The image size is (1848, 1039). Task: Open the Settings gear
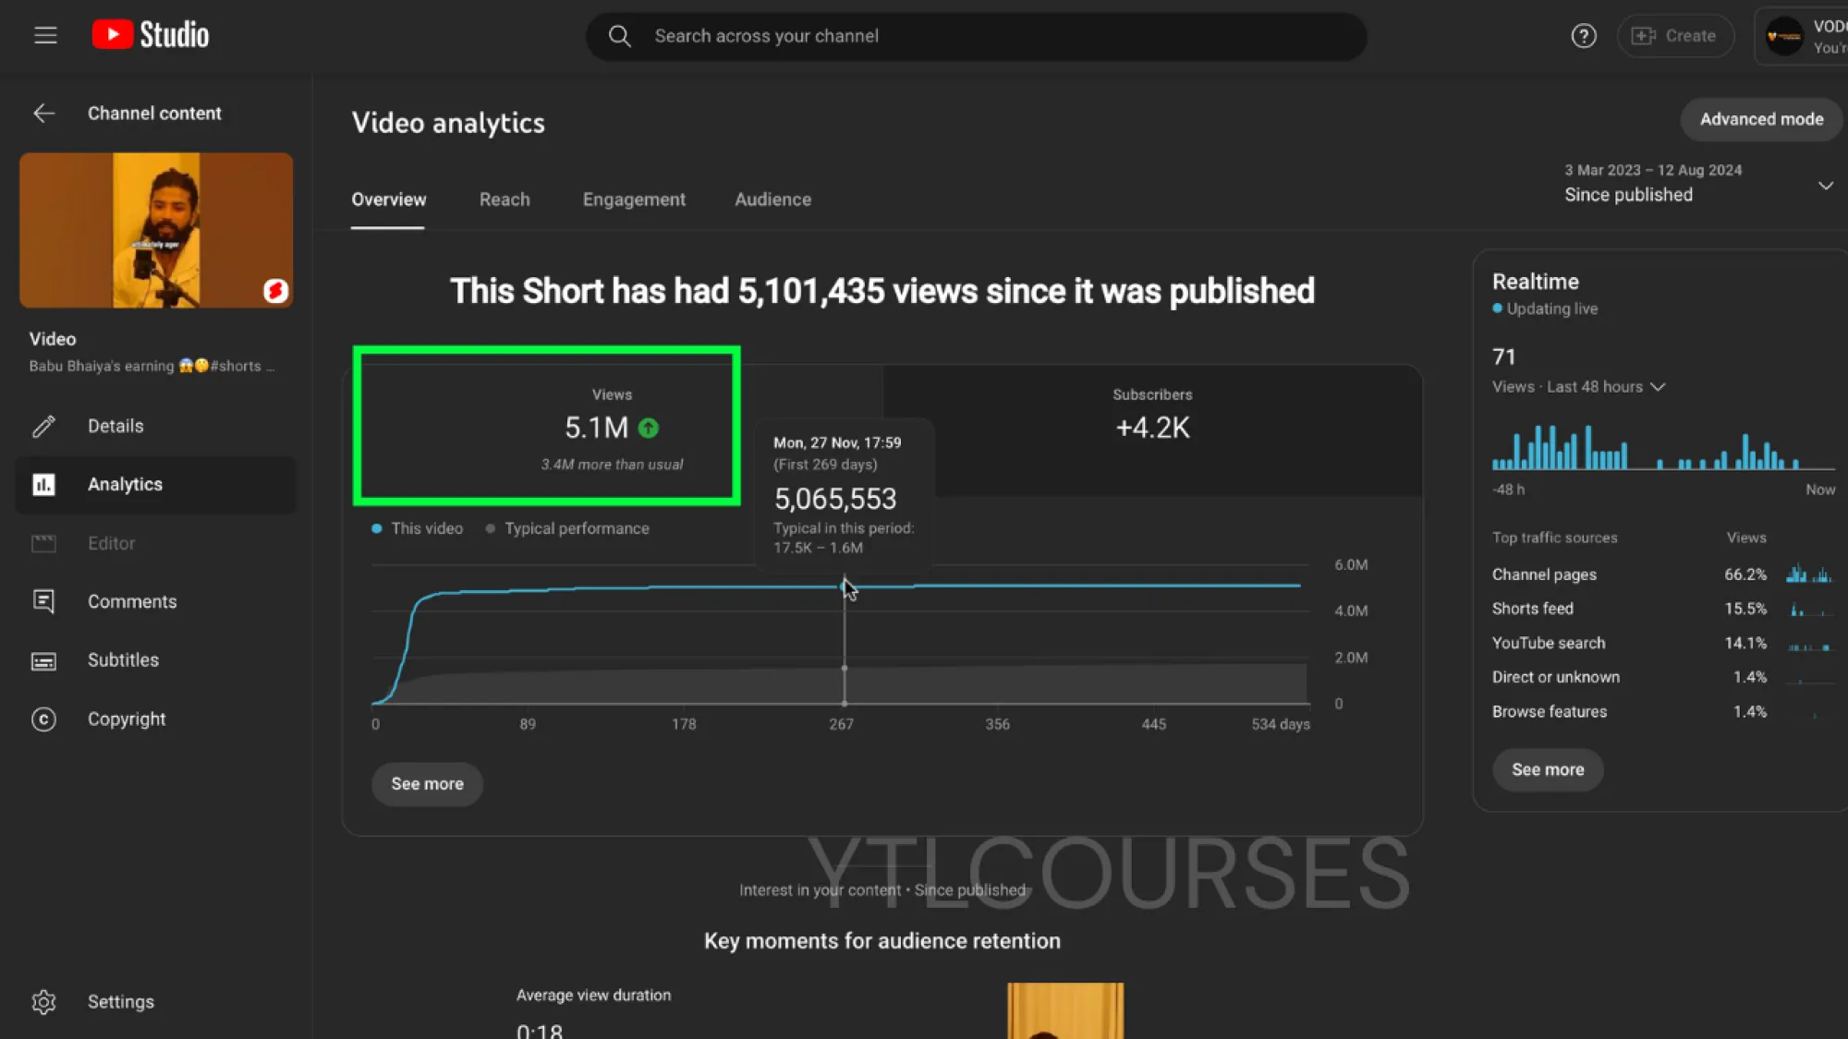tap(43, 1001)
